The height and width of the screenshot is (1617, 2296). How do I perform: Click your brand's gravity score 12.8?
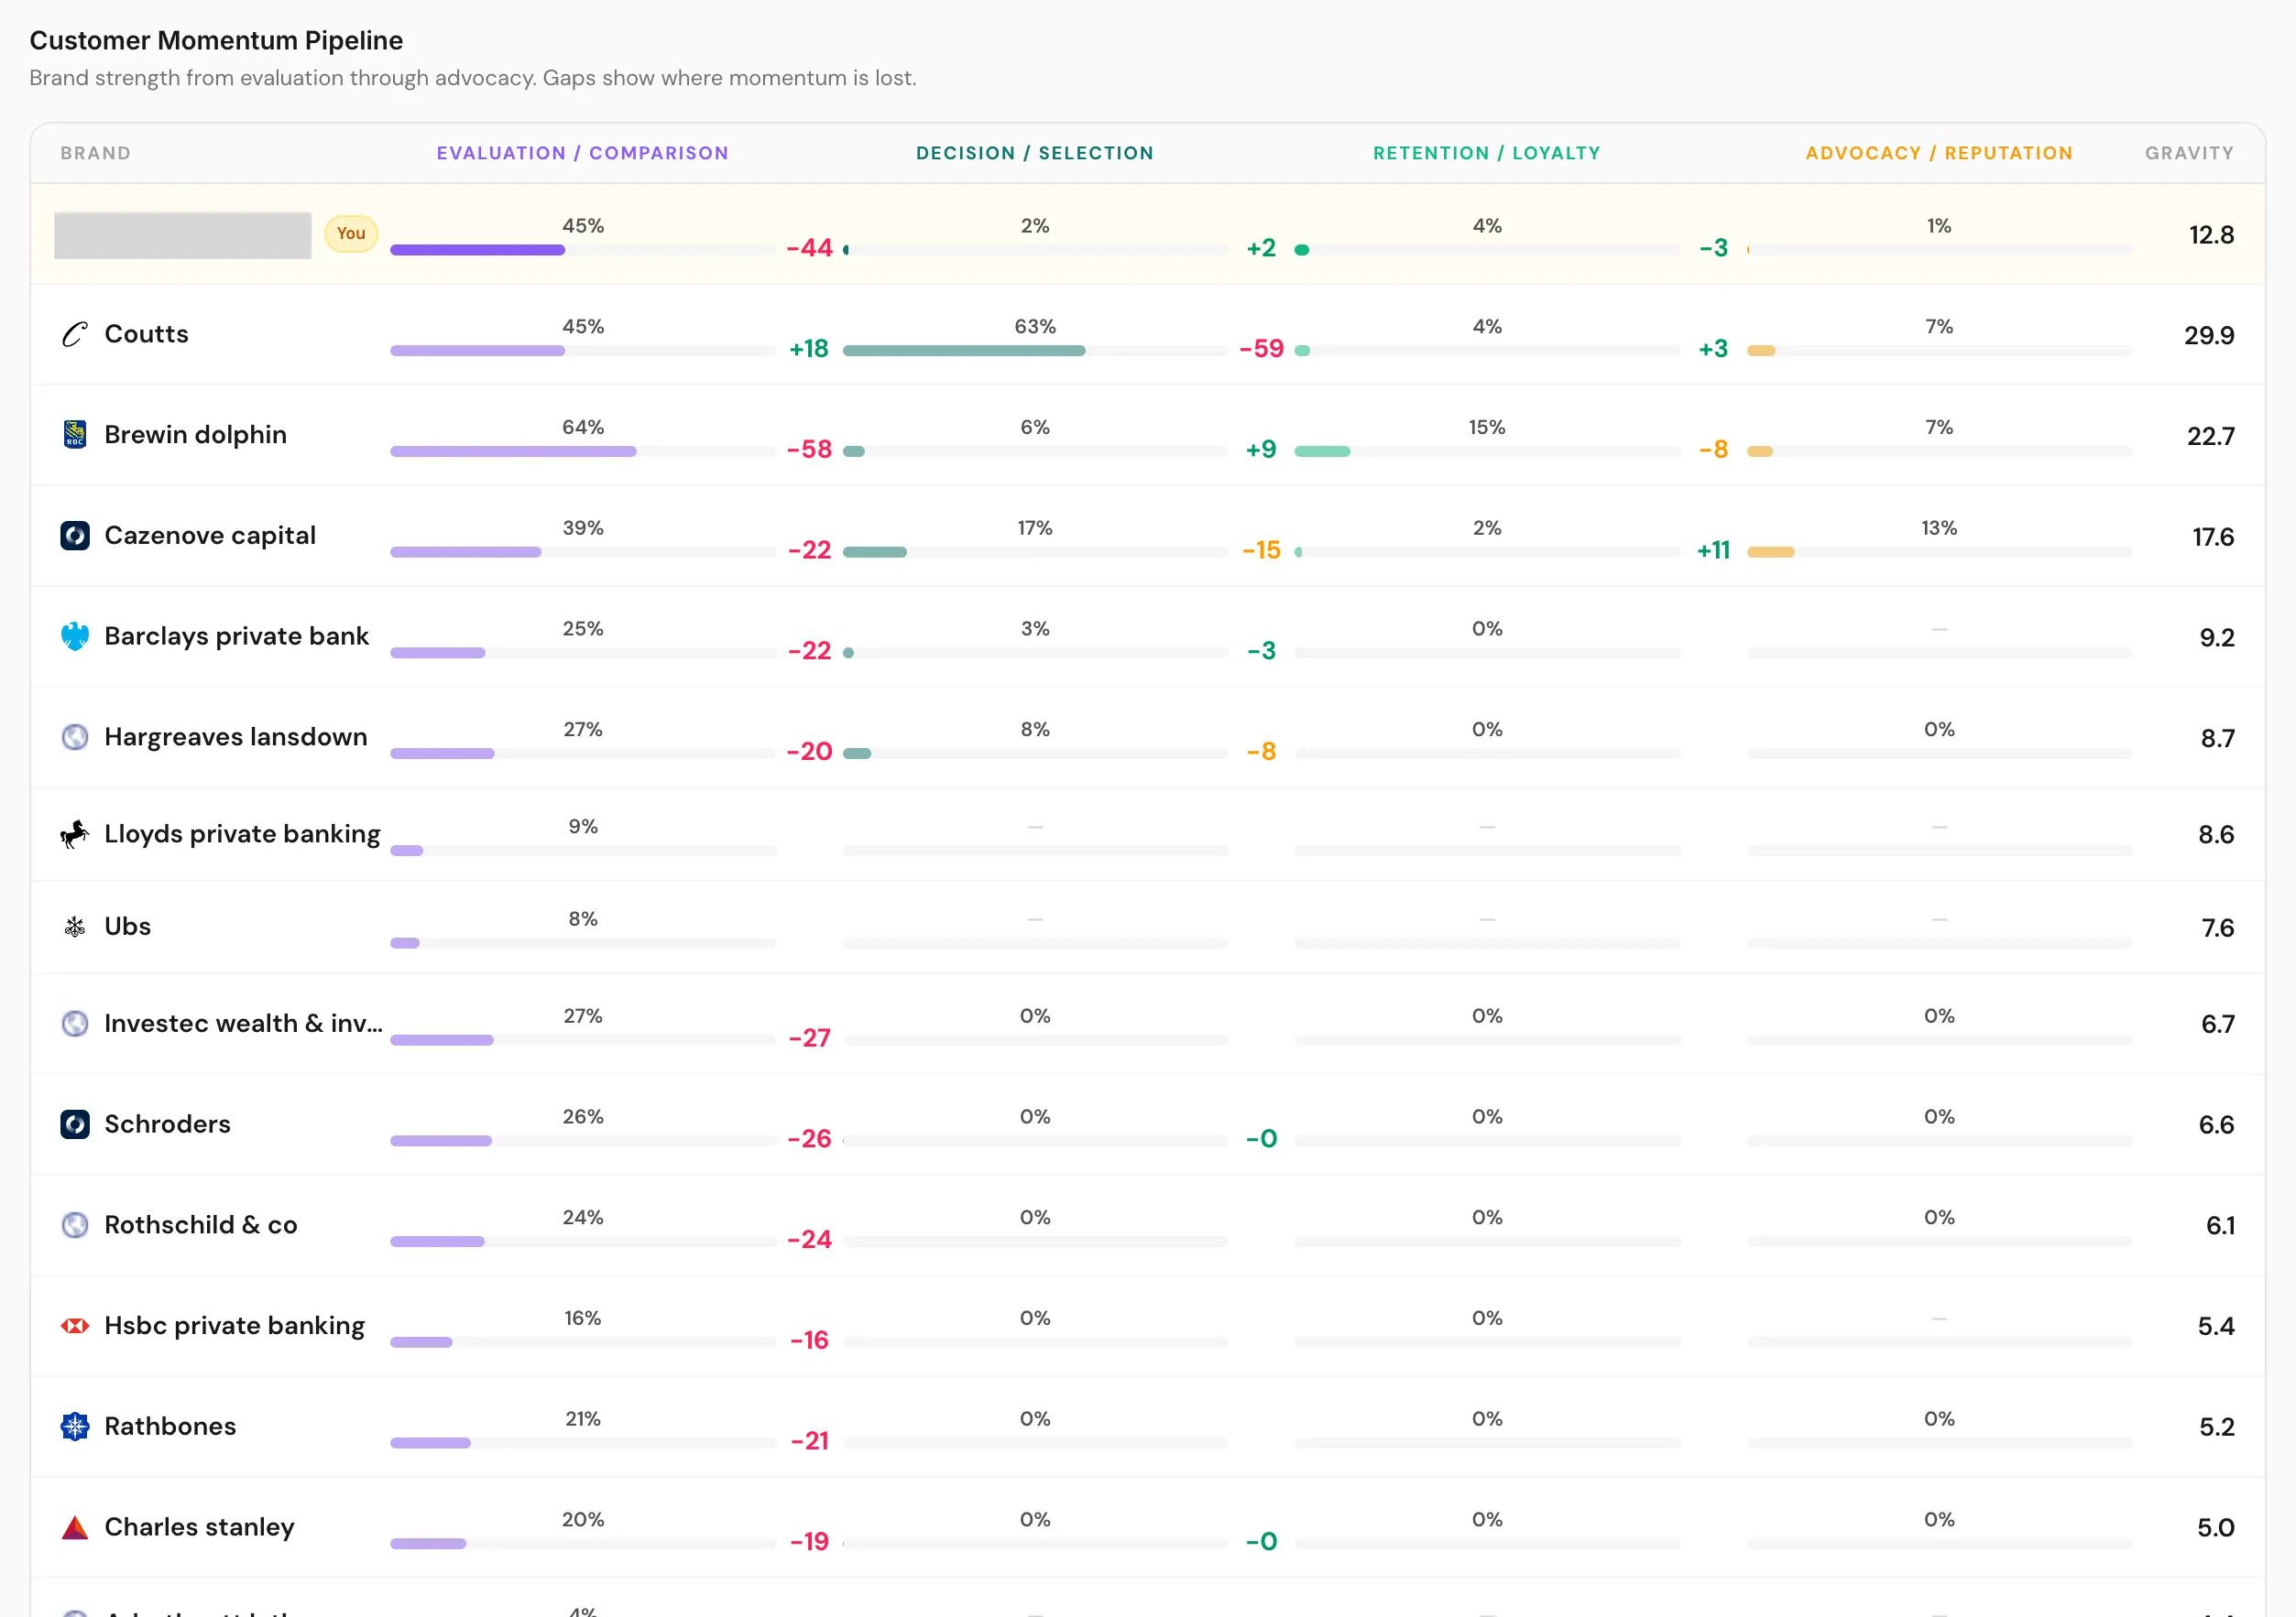(x=2211, y=234)
